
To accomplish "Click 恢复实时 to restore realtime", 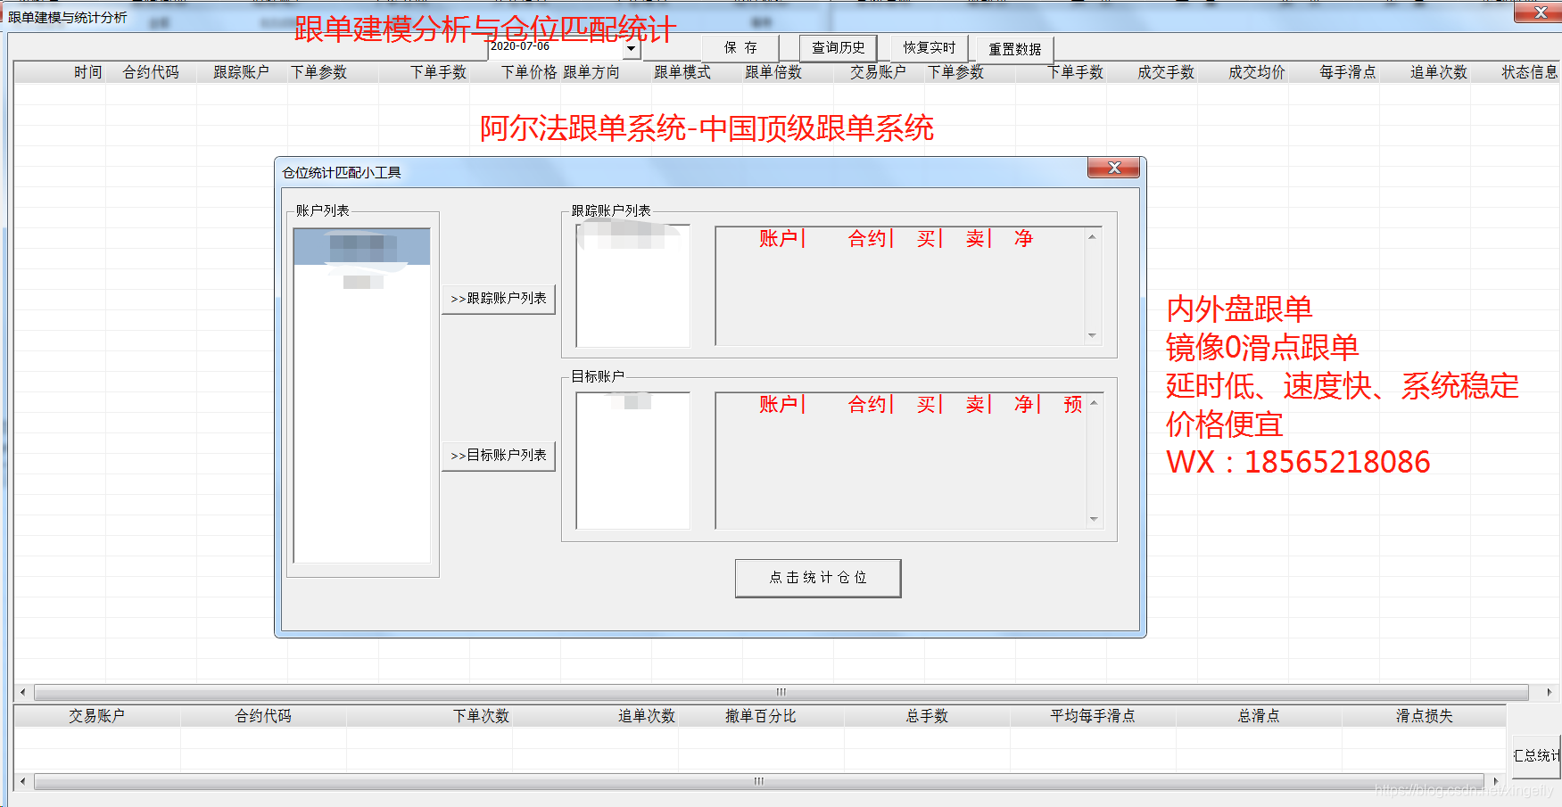I will [930, 48].
